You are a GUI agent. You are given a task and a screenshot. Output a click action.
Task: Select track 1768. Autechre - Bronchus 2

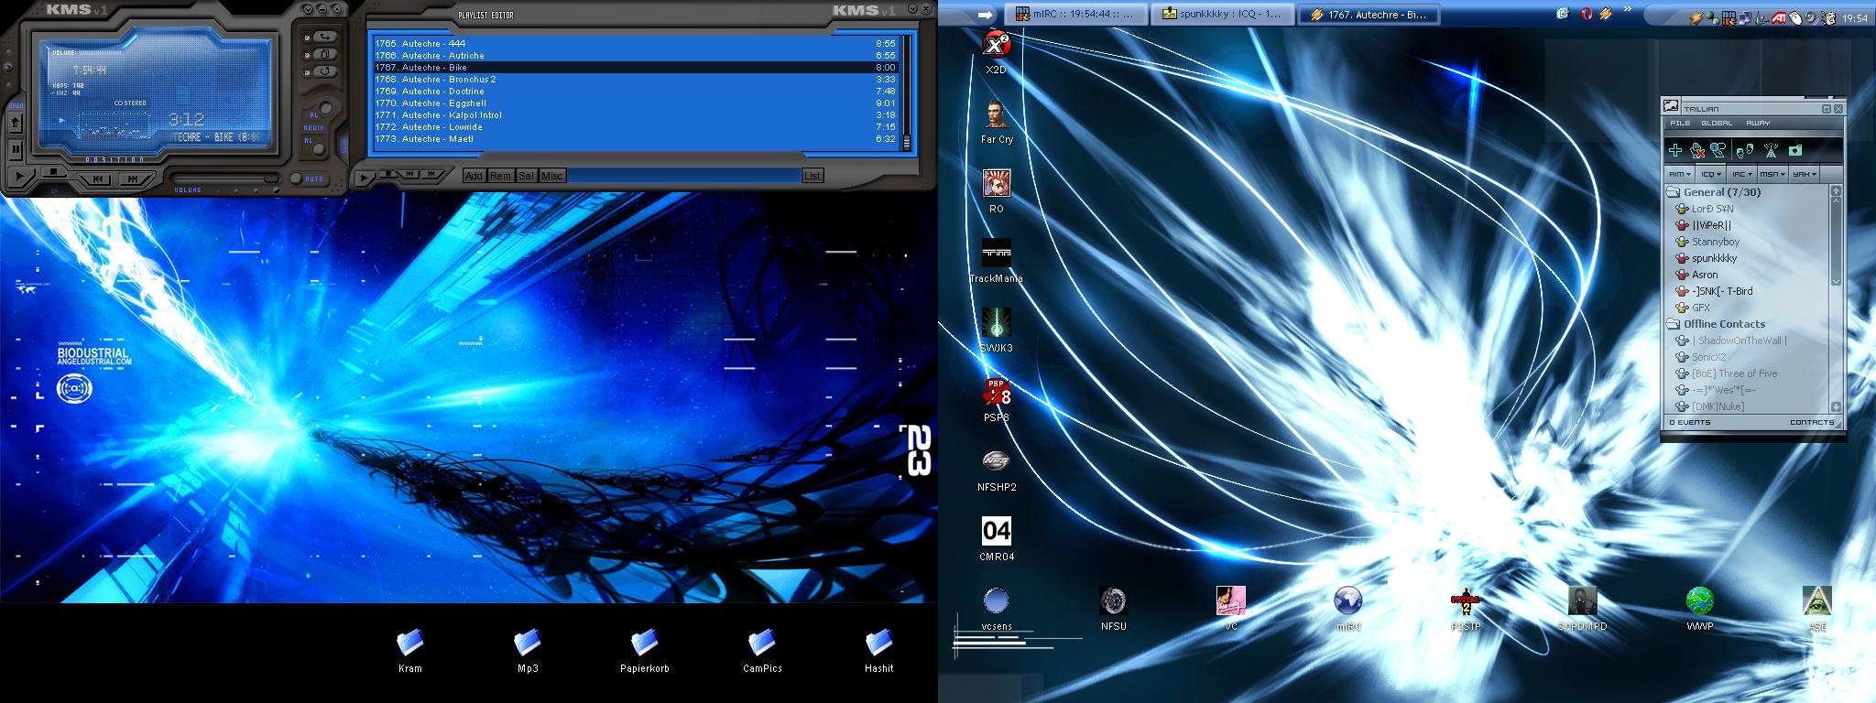[x=635, y=80]
